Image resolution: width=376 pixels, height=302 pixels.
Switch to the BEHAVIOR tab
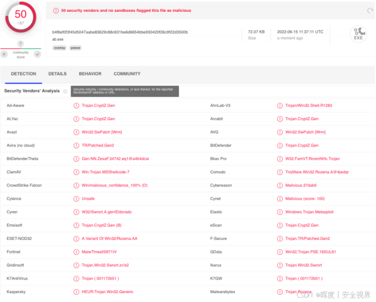(90, 74)
